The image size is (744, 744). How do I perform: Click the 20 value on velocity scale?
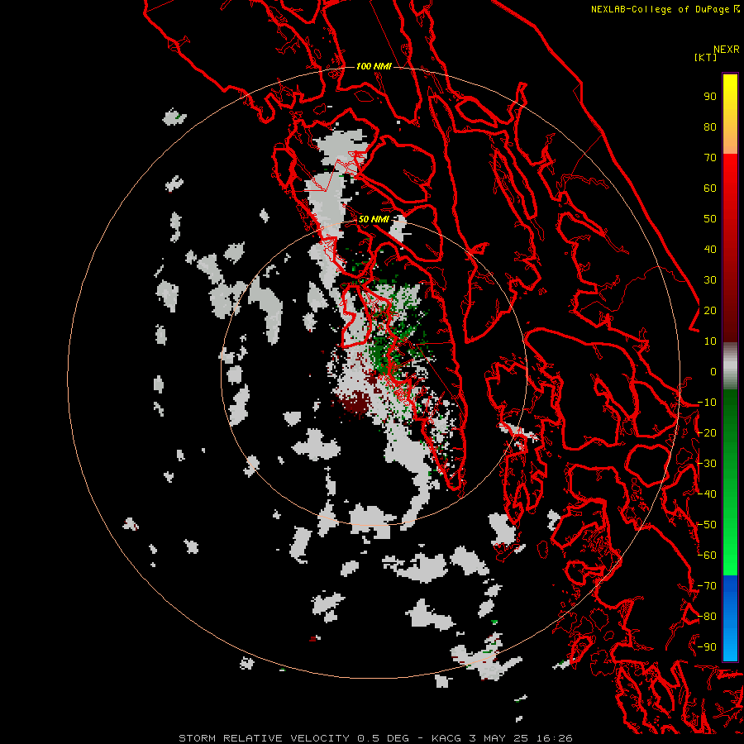[x=710, y=311]
